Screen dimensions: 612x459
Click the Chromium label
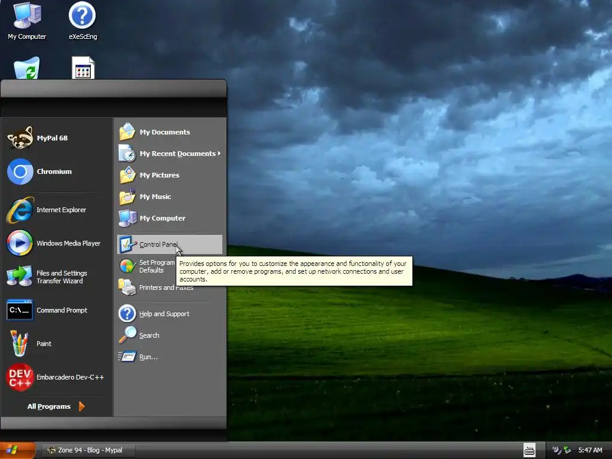(x=54, y=172)
